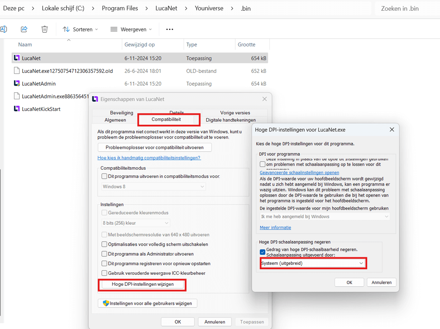Toggle the DPI voor programma checkbox

pos(262,164)
